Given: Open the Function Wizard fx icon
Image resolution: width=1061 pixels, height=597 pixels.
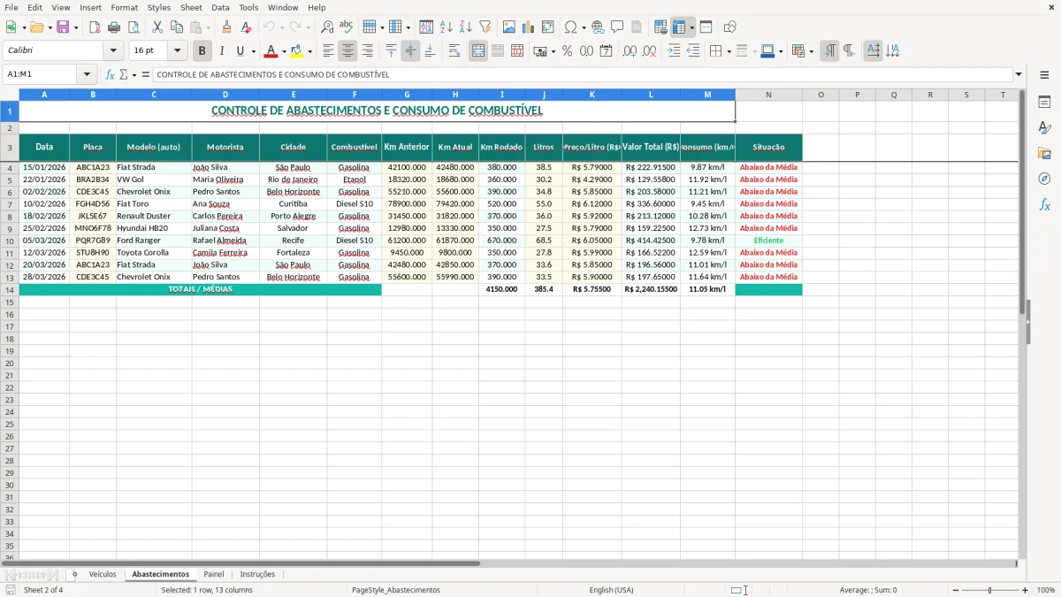Looking at the screenshot, I should tap(110, 74).
